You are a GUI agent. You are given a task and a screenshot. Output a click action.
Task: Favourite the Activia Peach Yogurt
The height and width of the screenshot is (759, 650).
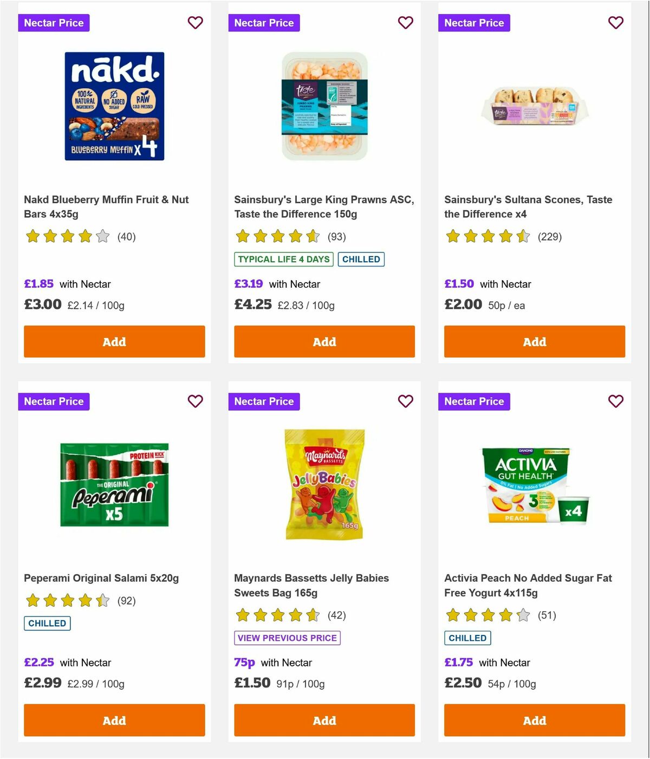pos(615,401)
